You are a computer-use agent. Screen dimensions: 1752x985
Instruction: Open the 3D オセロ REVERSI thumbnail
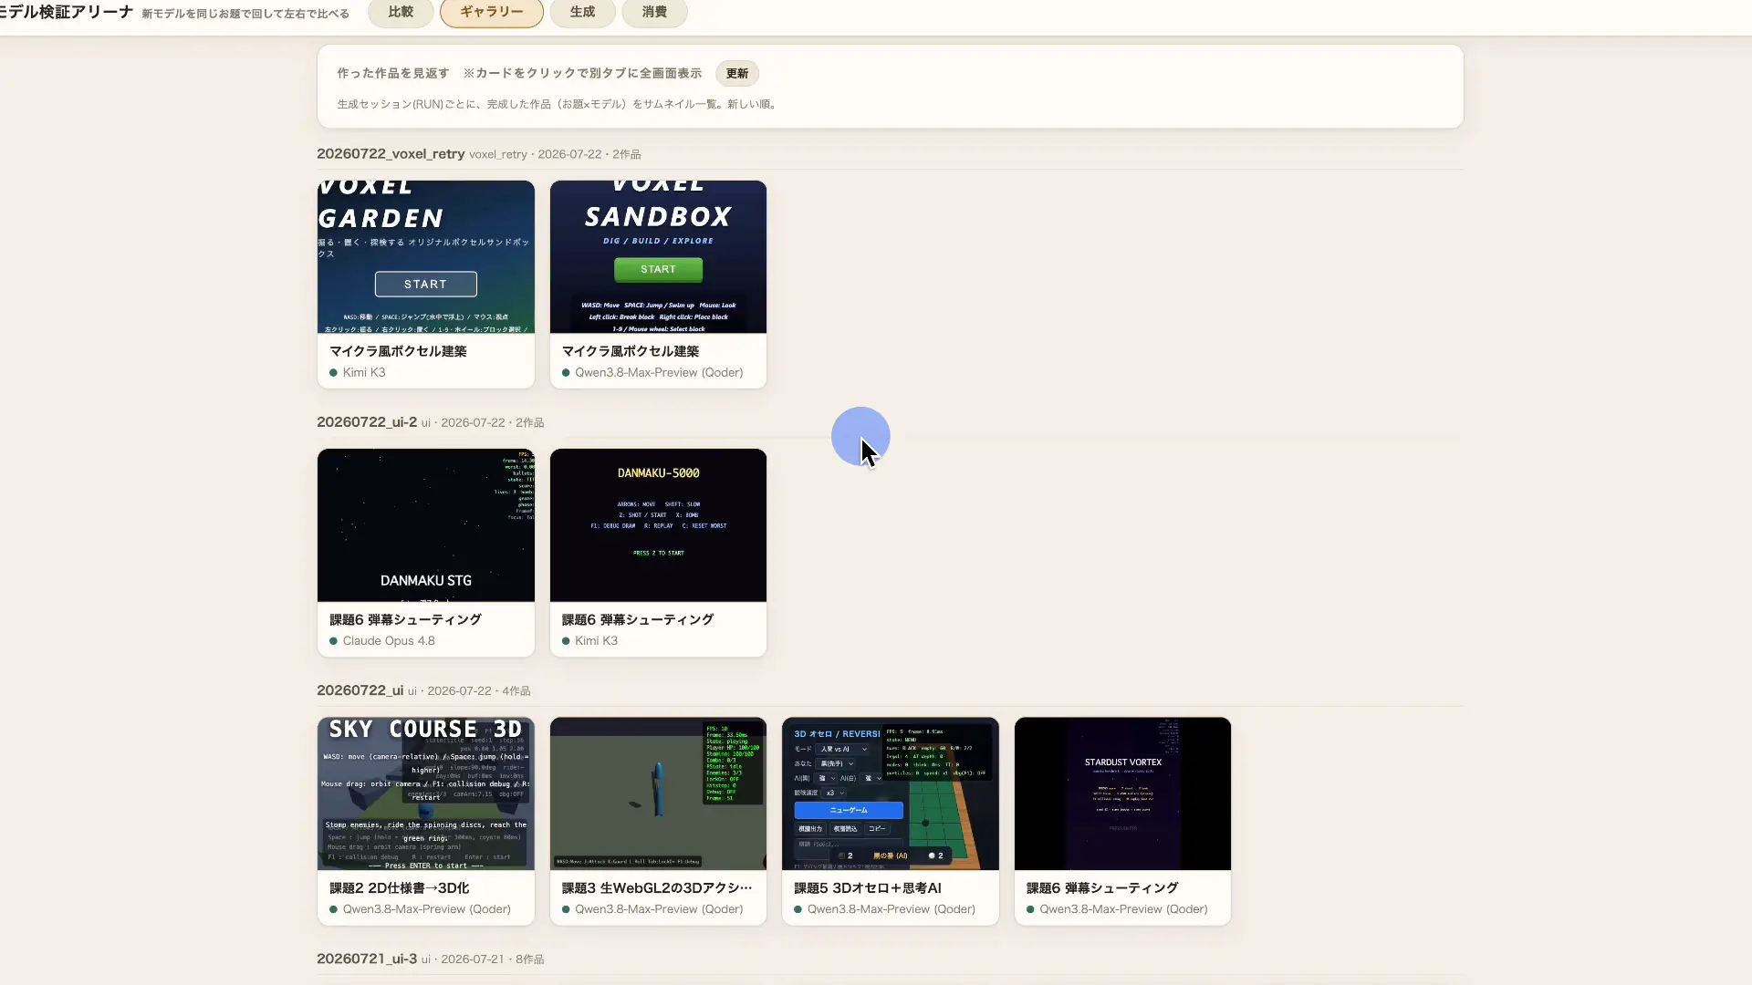tap(891, 793)
